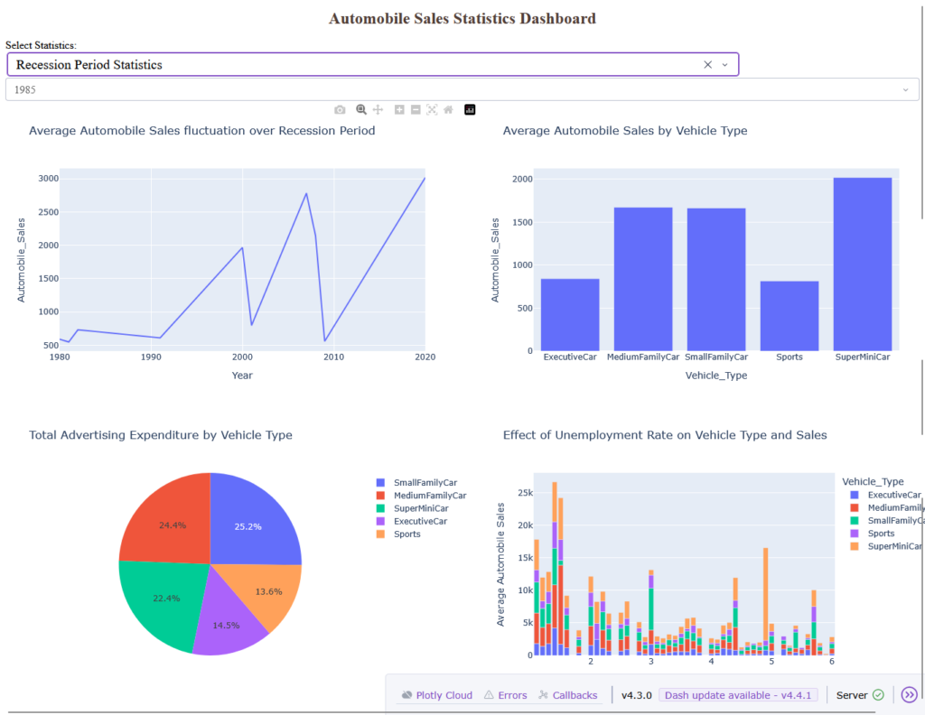Toggle Sports in Vehicle_Type bar legend
The height and width of the screenshot is (715, 925).
(873, 534)
